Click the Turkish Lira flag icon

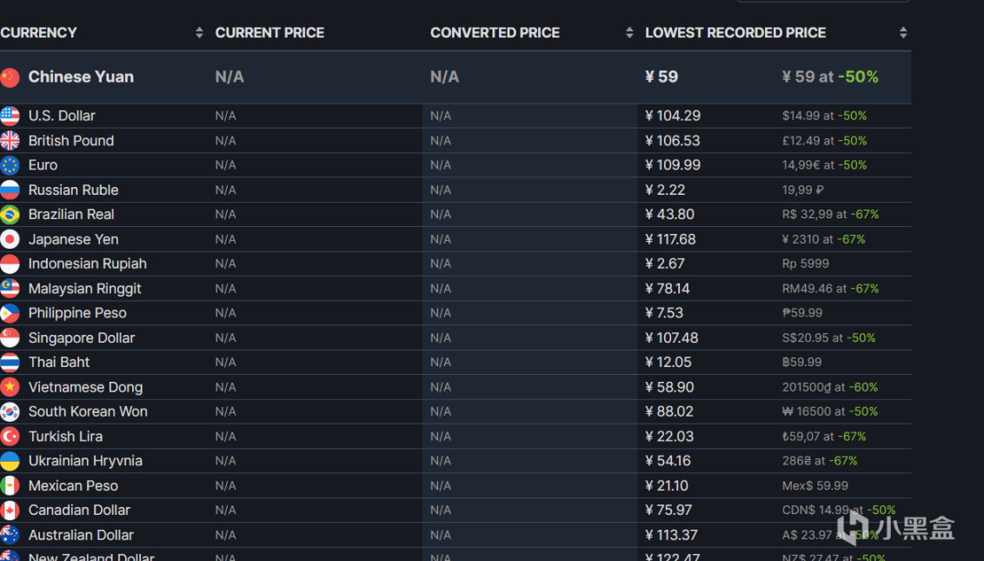10,437
